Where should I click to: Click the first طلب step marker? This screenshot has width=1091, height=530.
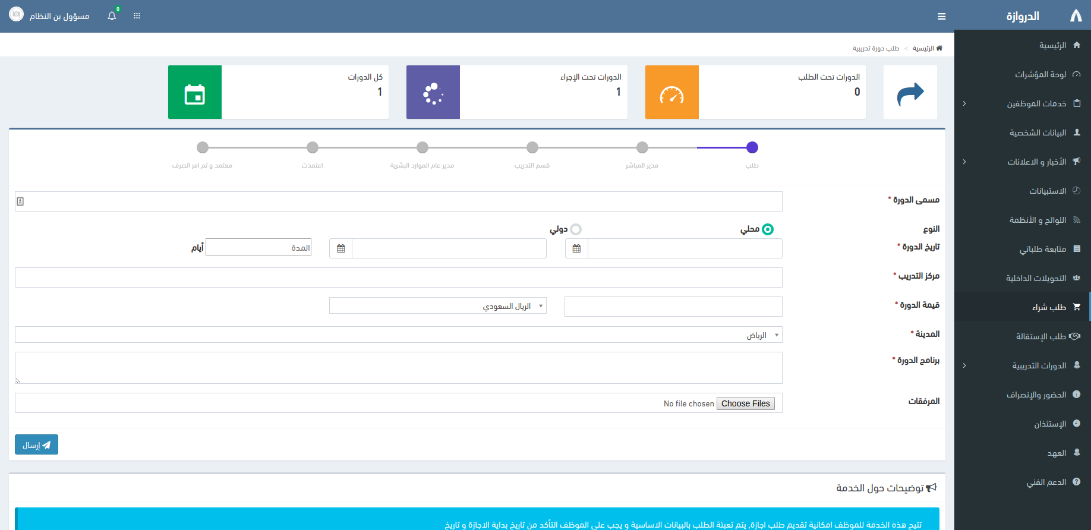coord(752,147)
